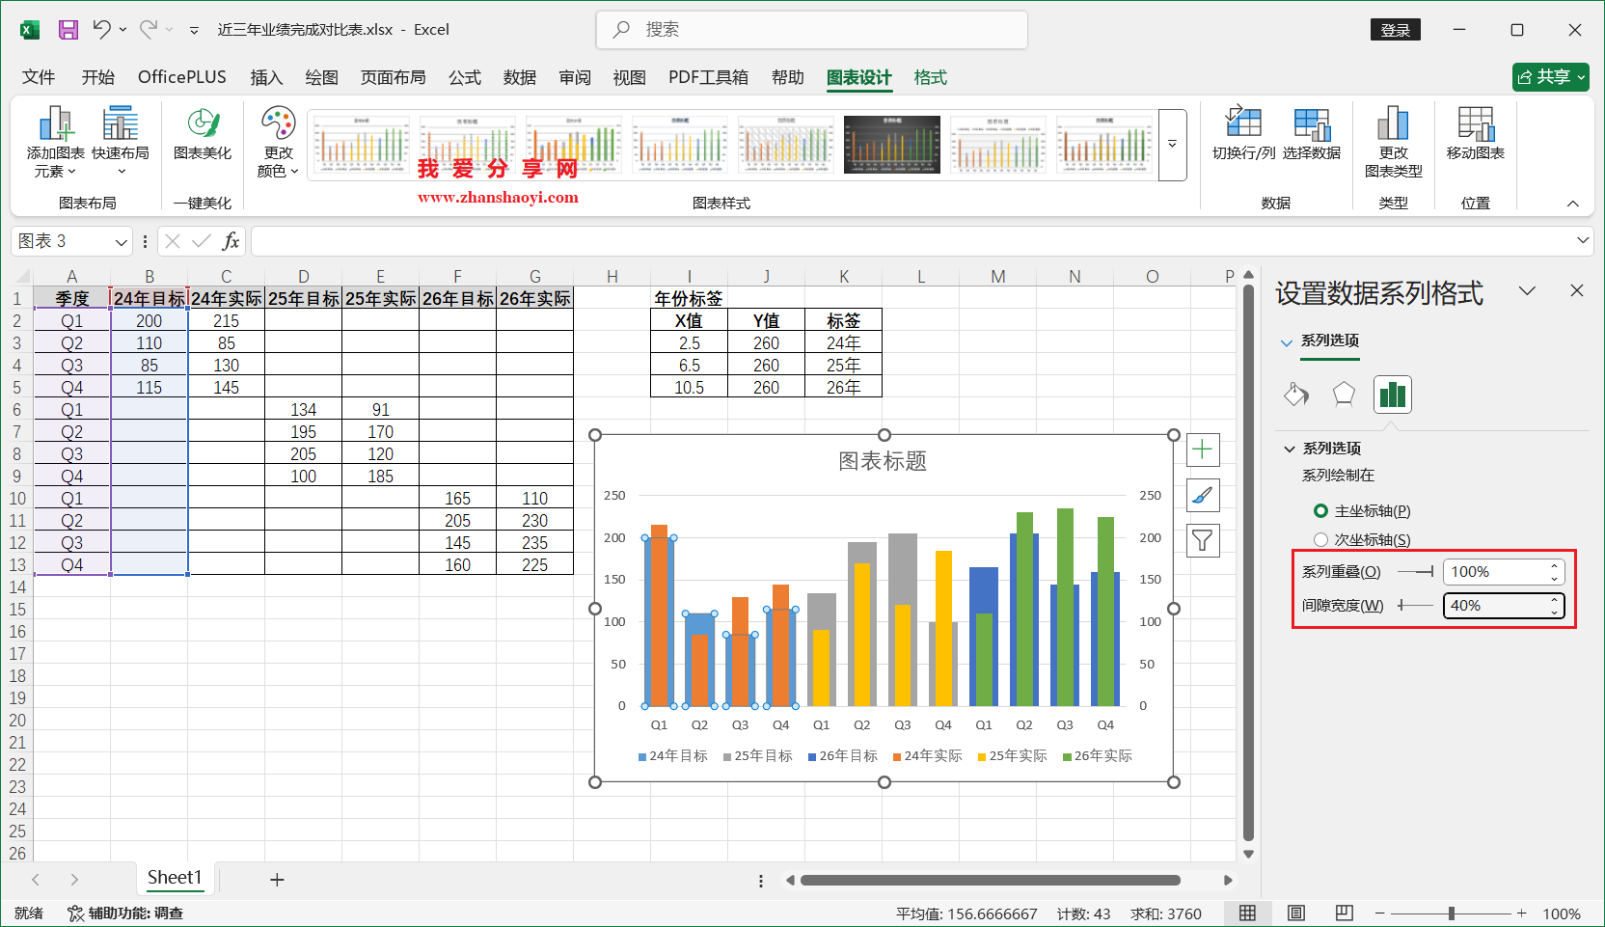Open Quick Layout options
The image size is (1605, 927).
click(x=121, y=143)
